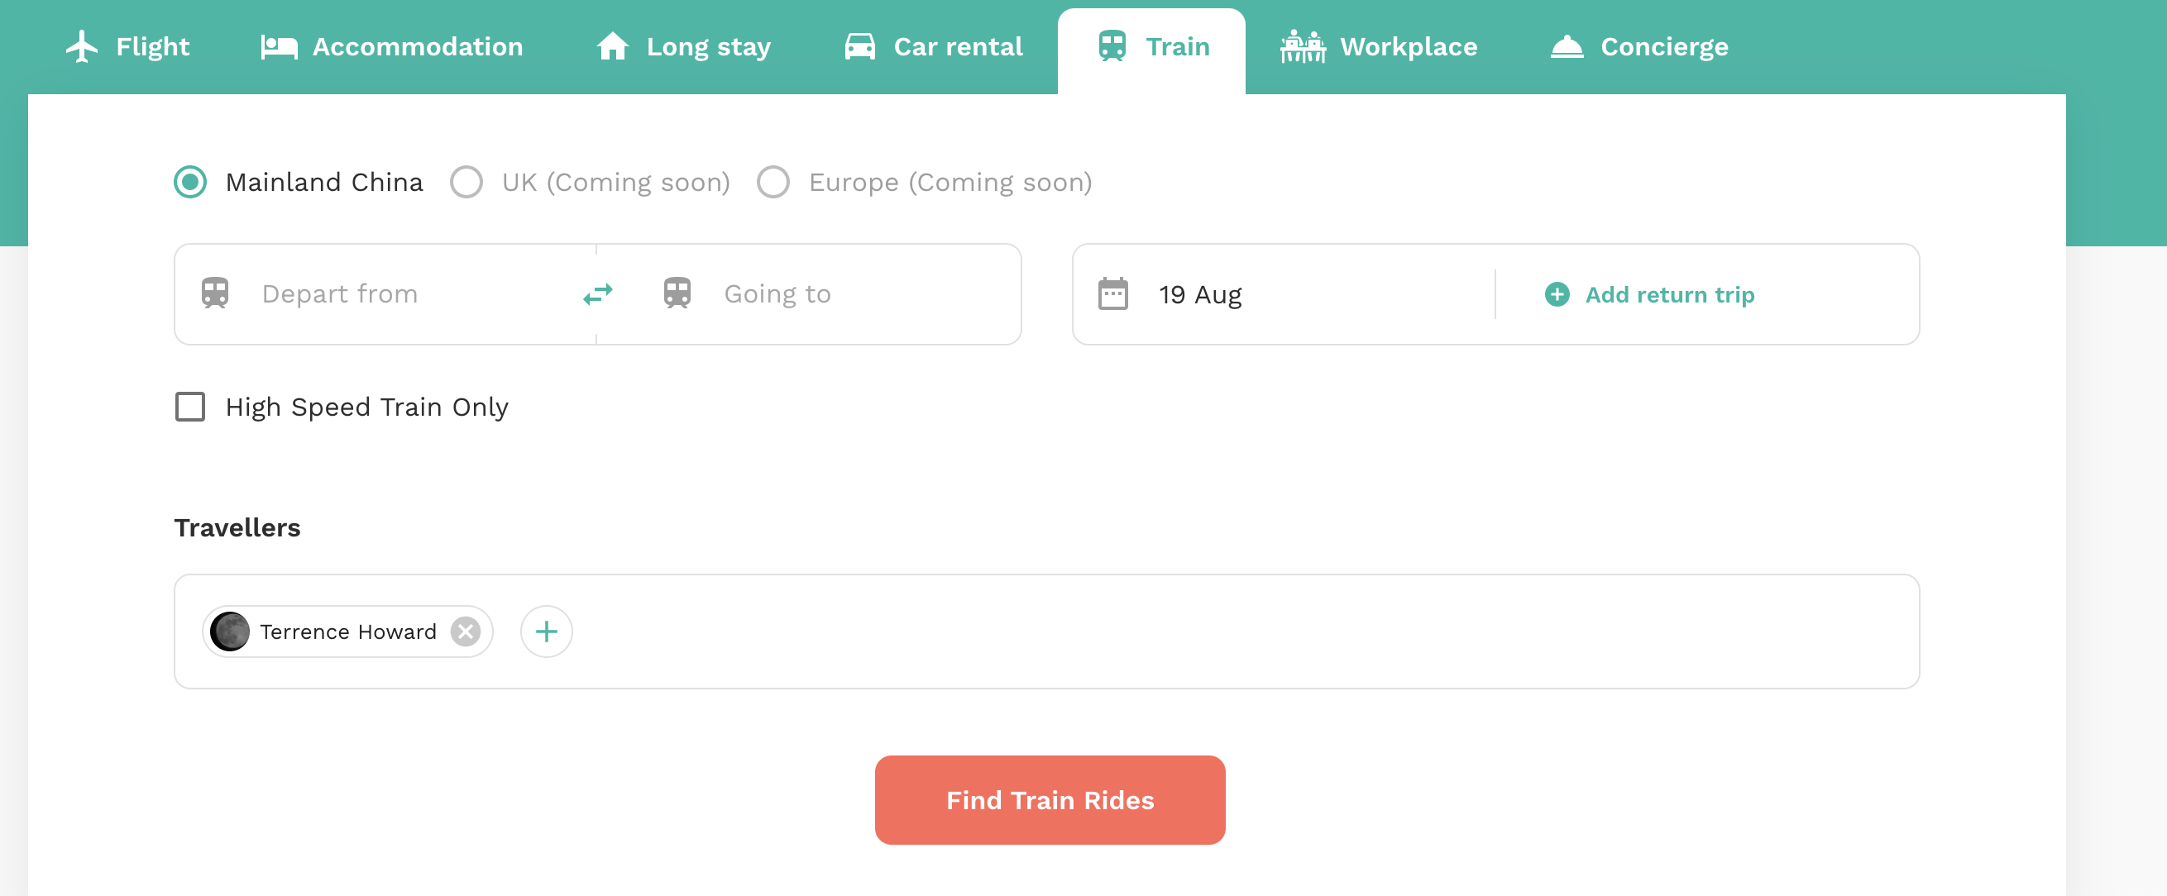Select UK (Coming soon) radio option
The width and height of the screenshot is (2167, 896).
[x=466, y=182]
